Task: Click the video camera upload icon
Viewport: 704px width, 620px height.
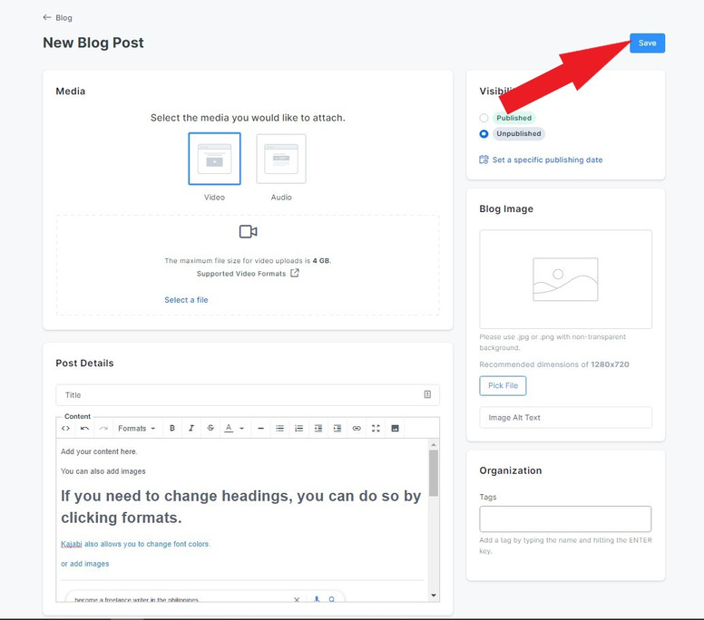Action: (x=249, y=231)
